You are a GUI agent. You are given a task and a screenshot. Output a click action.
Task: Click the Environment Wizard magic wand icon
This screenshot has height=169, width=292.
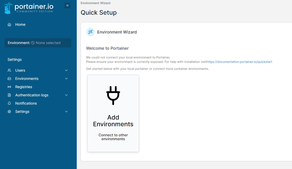[x=90, y=32]
